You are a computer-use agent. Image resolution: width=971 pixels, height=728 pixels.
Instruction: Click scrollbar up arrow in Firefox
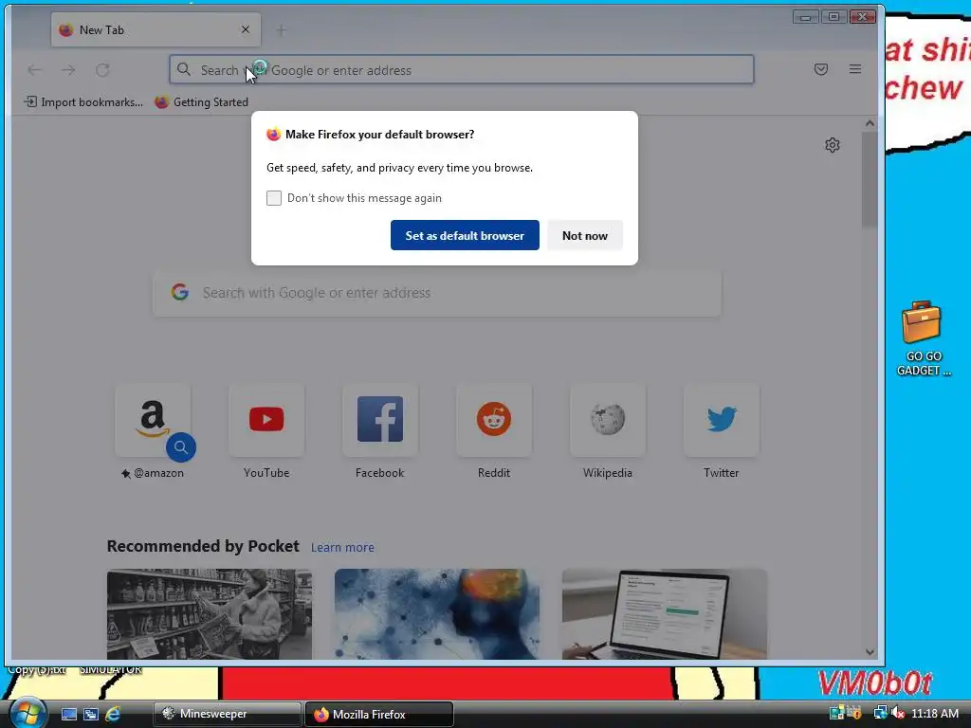[x=870, y=123]
